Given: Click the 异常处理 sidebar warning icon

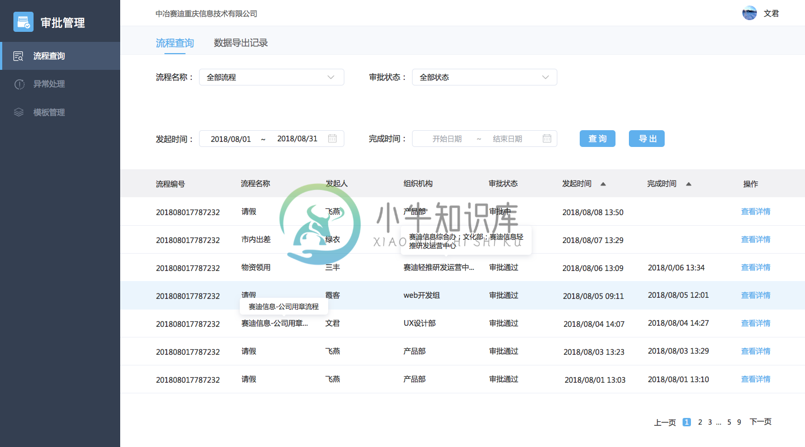Looking at the screenshot, I should (19, 84).
